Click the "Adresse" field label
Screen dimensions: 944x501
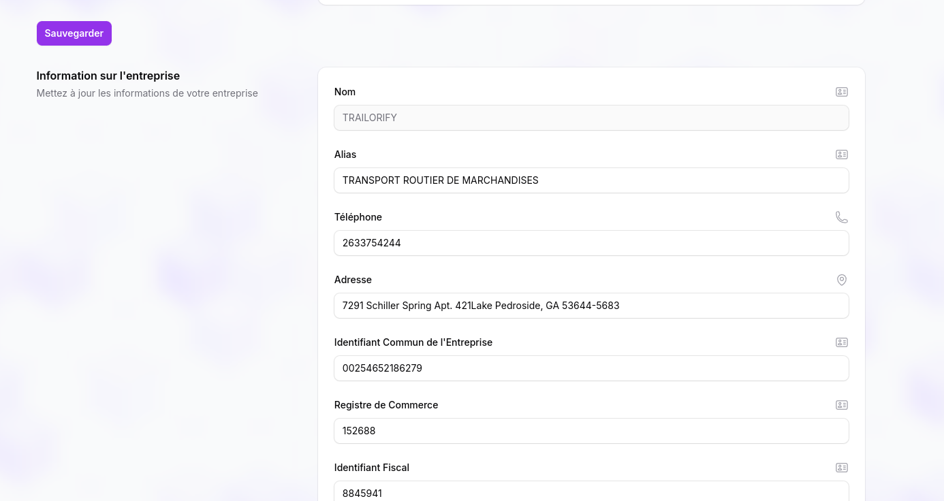click(353, 280)
